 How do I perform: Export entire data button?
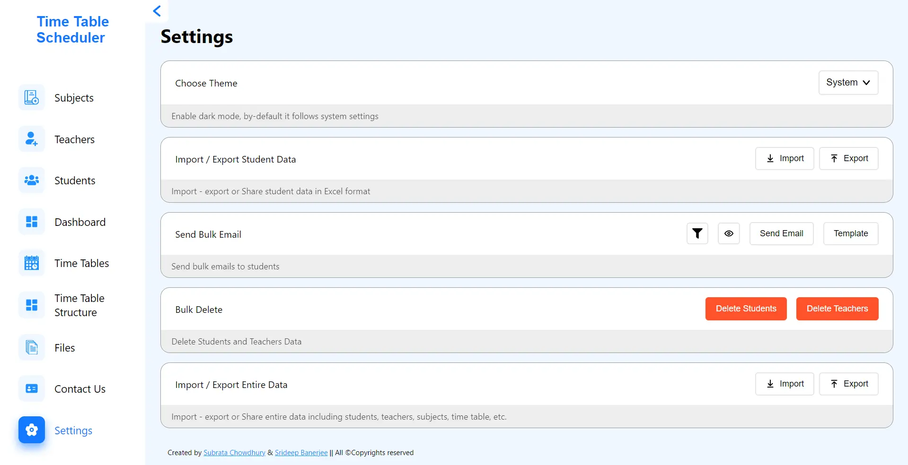tap(849, 384)
